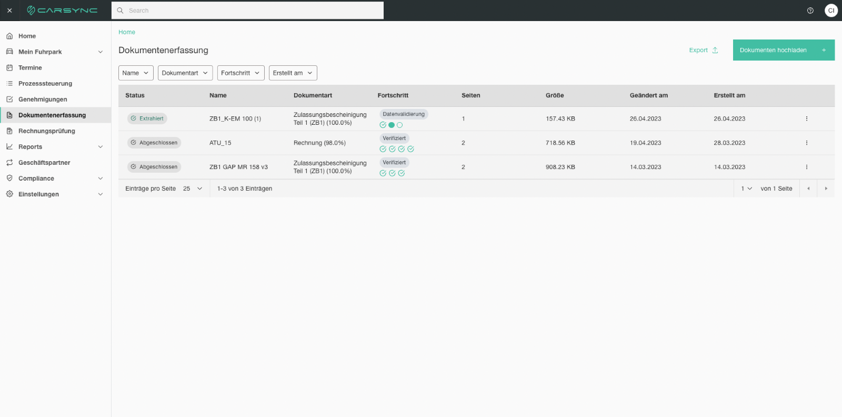Click the Einstellungen gear icon
The height and width of the screenshot is (417, 842).
9,194
